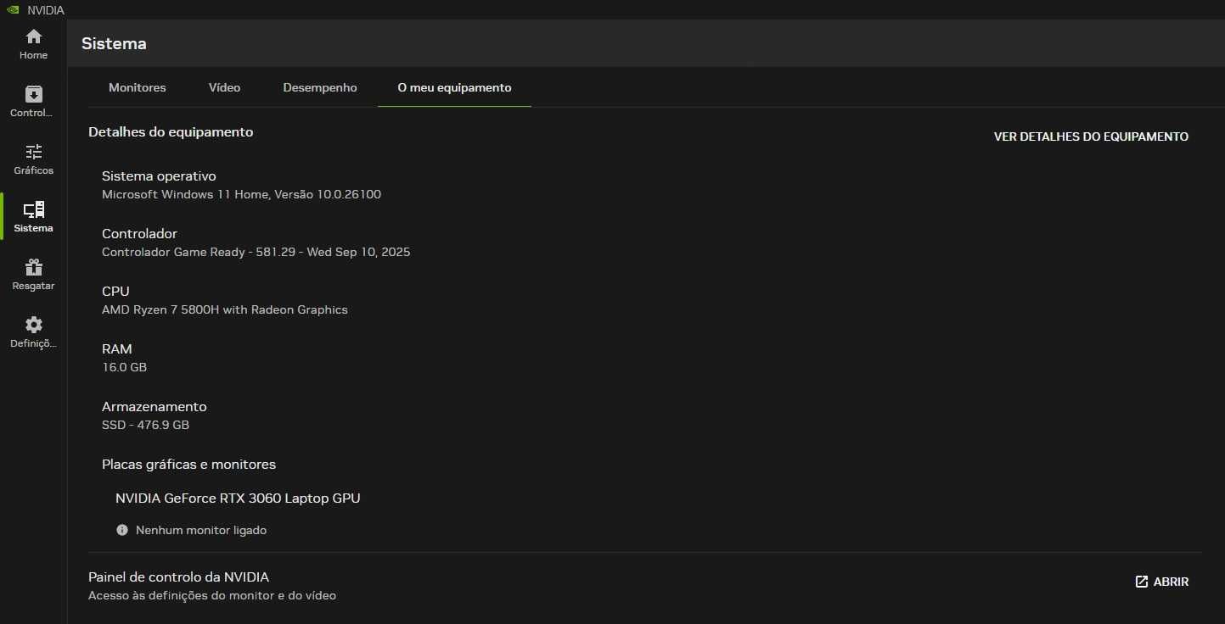
Task: Click Painel de controlo da NVIDIA title
Action: click(178, 577)
